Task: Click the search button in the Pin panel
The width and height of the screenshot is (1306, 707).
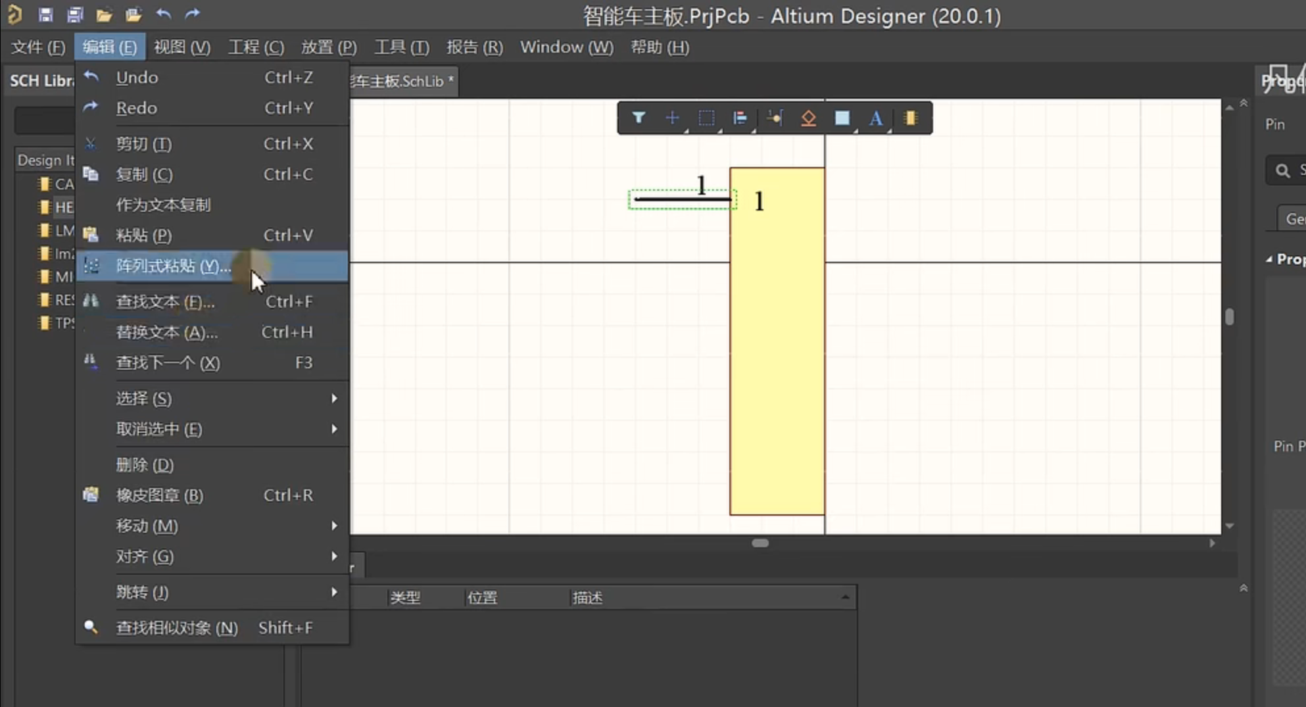Action: point(1283,170)
